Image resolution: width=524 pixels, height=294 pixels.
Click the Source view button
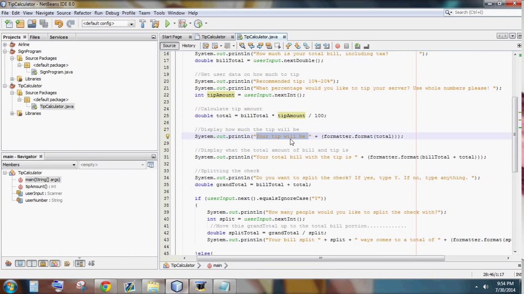(x=169, y=46)
